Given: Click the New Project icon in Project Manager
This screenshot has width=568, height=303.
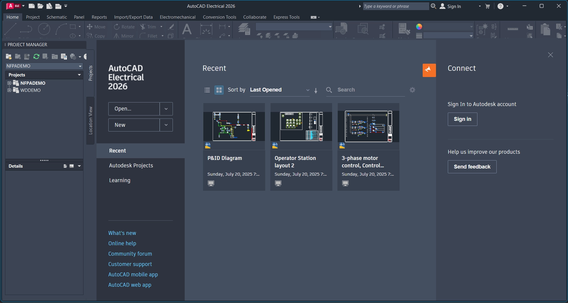Looking at the screenshot, I should [18, 57].
